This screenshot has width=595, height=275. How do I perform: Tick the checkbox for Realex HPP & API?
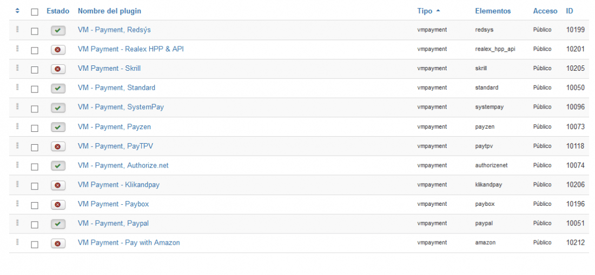coord(35,50)
